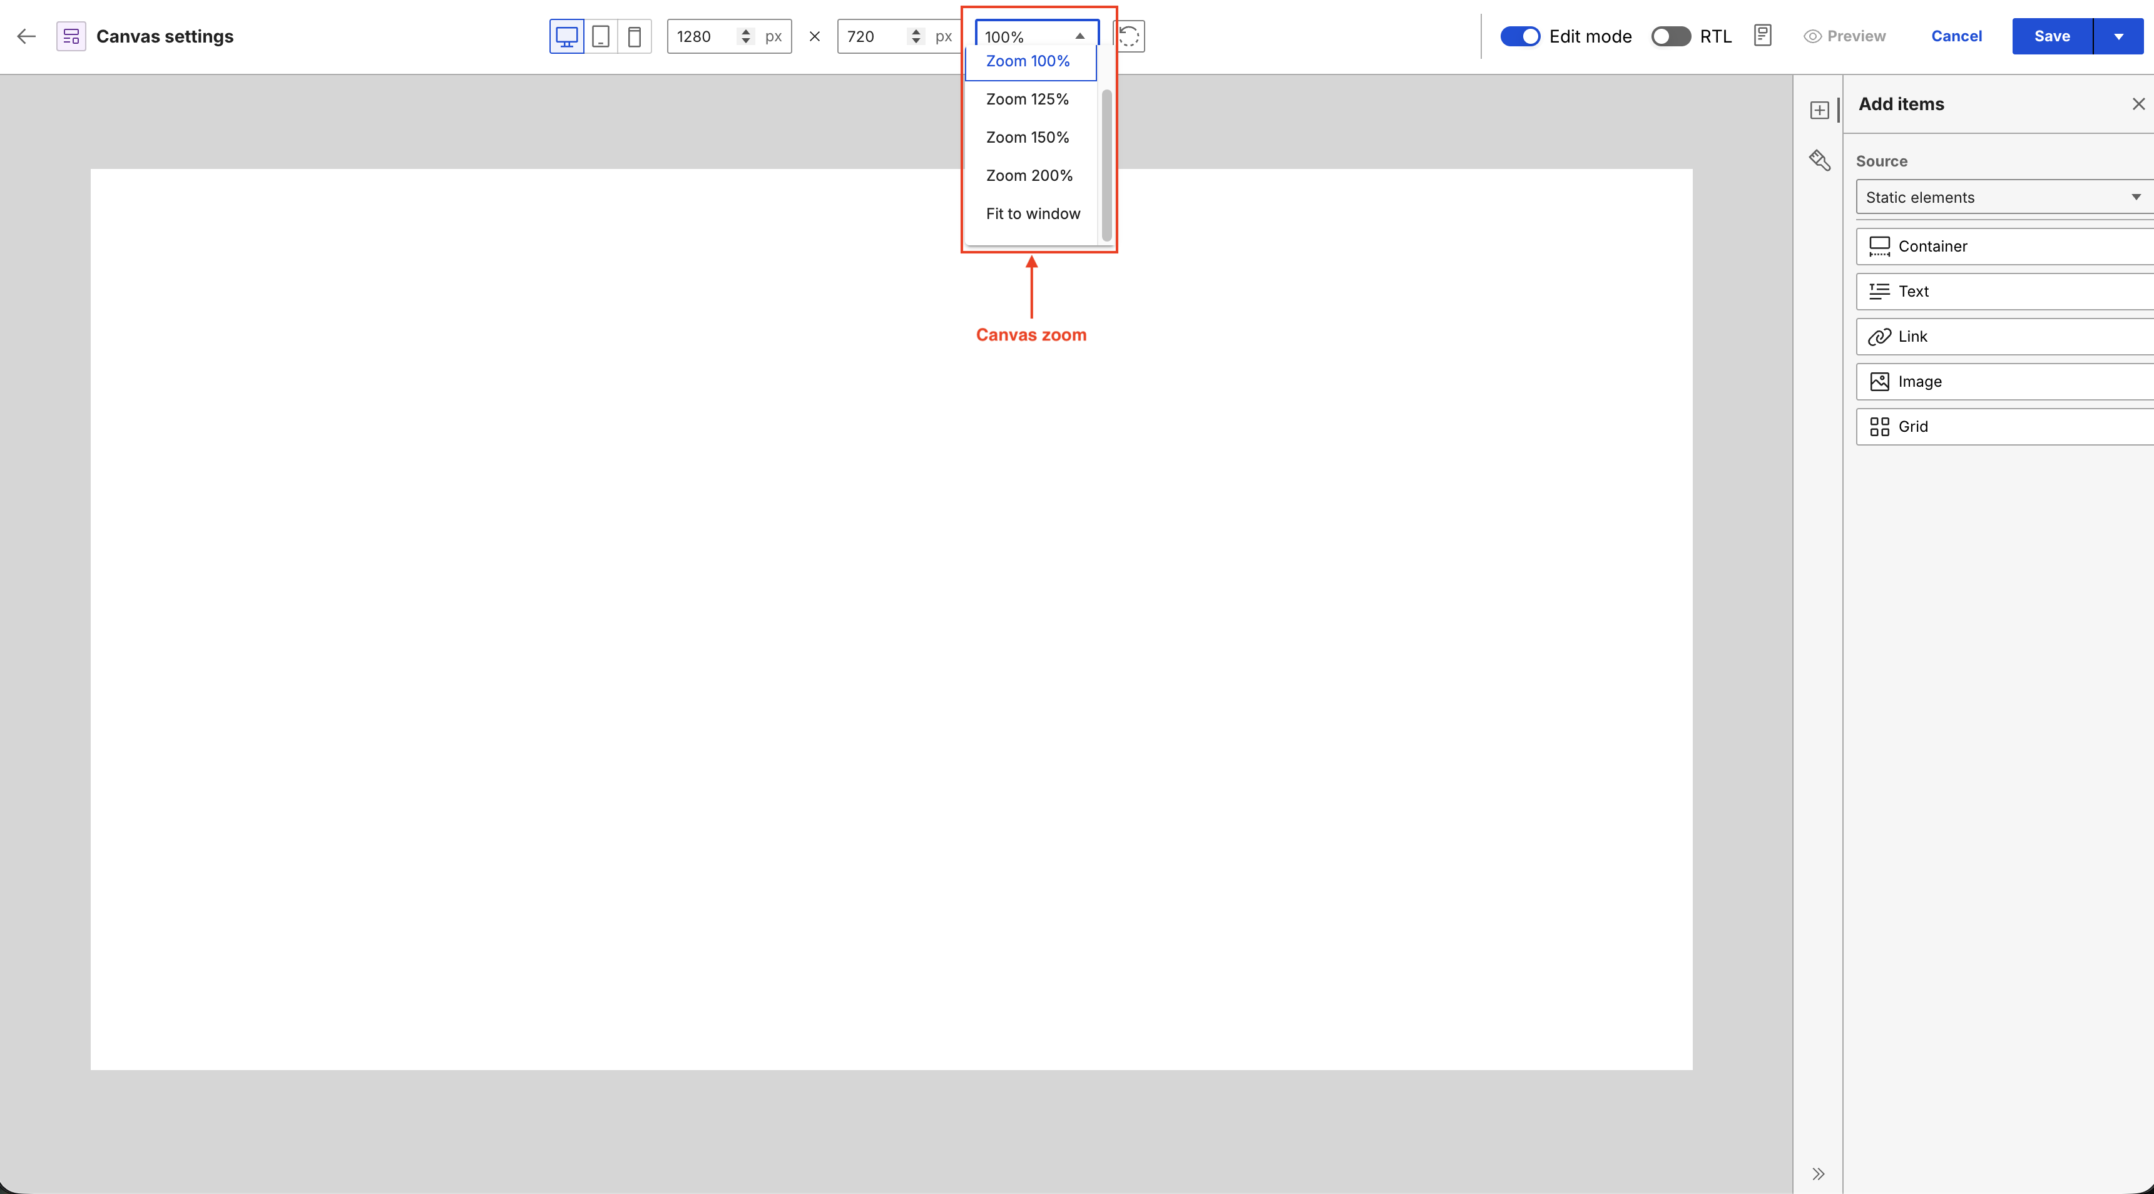Open the style paint bucket panel
The image size is (2154, 1194).
(1820, 160)
